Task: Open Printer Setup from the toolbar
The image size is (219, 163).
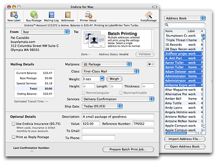Action: coord(88,16)
